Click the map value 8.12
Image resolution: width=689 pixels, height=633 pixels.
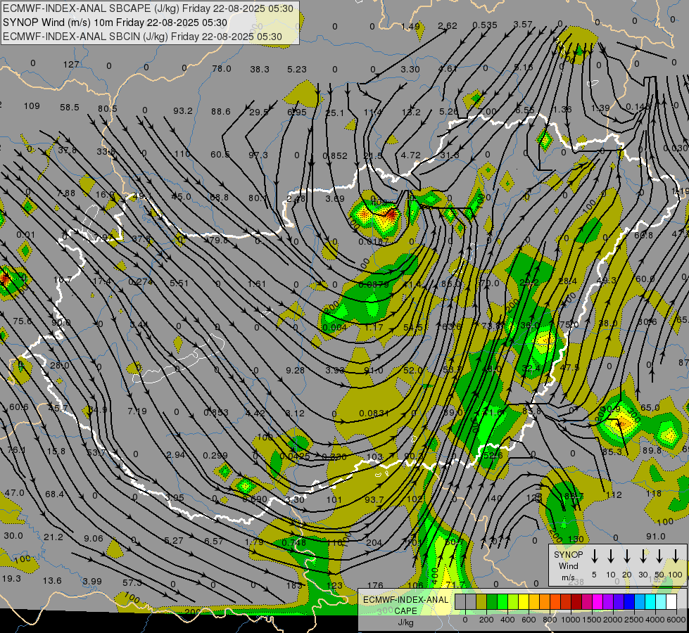(295, 413)
